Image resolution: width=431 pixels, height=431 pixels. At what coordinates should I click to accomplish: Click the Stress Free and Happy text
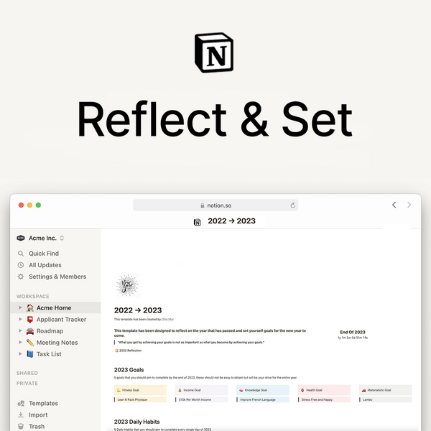pyautogui.click(x=317, y=399)
